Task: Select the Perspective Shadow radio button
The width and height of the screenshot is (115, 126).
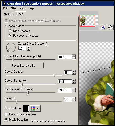Action: coord(10,35)
